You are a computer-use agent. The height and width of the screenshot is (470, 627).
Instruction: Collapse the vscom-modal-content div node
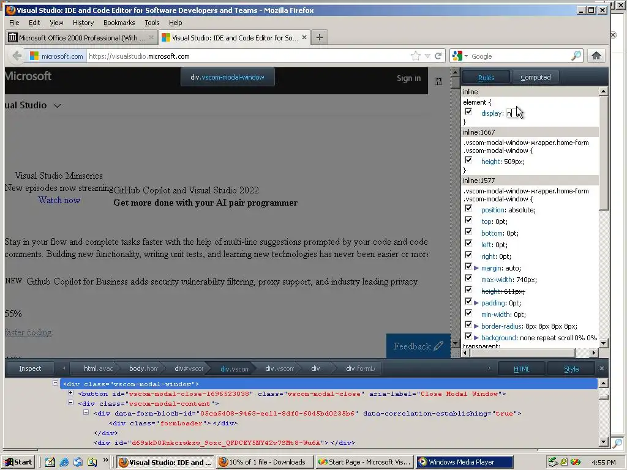tap(71, 403)
